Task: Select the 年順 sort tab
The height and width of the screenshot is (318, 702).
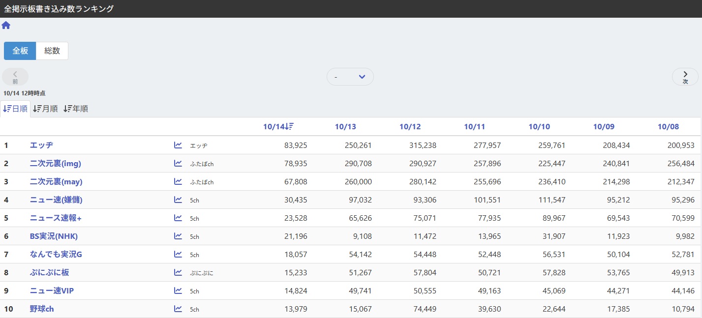Action: point(76,109)
